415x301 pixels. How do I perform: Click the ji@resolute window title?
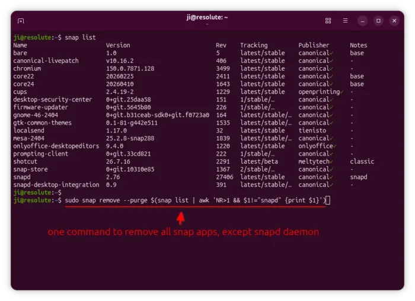(207, 17)
